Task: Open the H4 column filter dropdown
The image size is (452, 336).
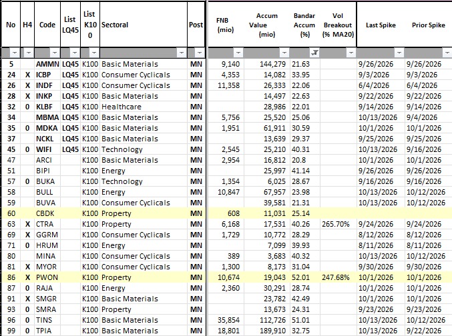Action: 28,53
